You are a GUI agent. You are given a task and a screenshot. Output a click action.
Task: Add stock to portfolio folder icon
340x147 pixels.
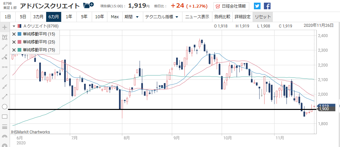coord(88,5)
